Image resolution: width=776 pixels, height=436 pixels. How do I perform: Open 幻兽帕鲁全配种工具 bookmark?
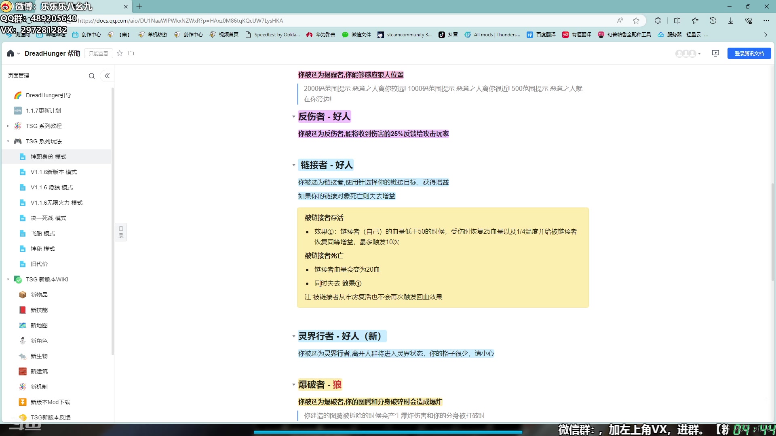click(x=624, y=35)
